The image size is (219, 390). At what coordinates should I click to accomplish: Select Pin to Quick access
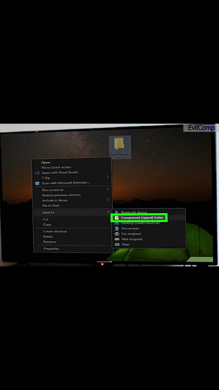pos(56,167)
